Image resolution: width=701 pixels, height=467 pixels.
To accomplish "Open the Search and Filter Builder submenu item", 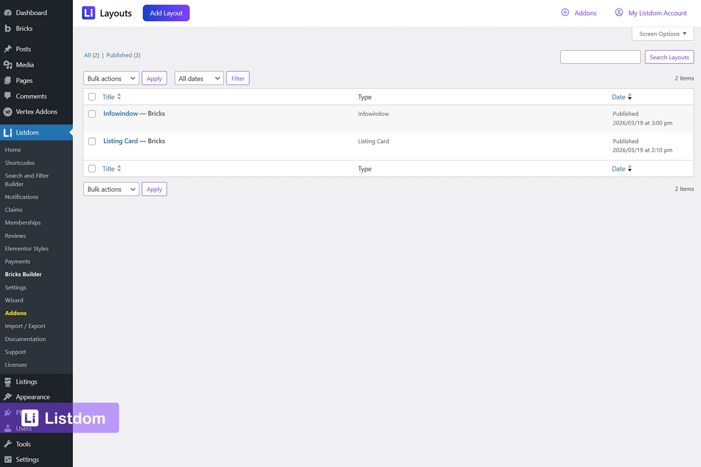I will [x=26, y=180].
